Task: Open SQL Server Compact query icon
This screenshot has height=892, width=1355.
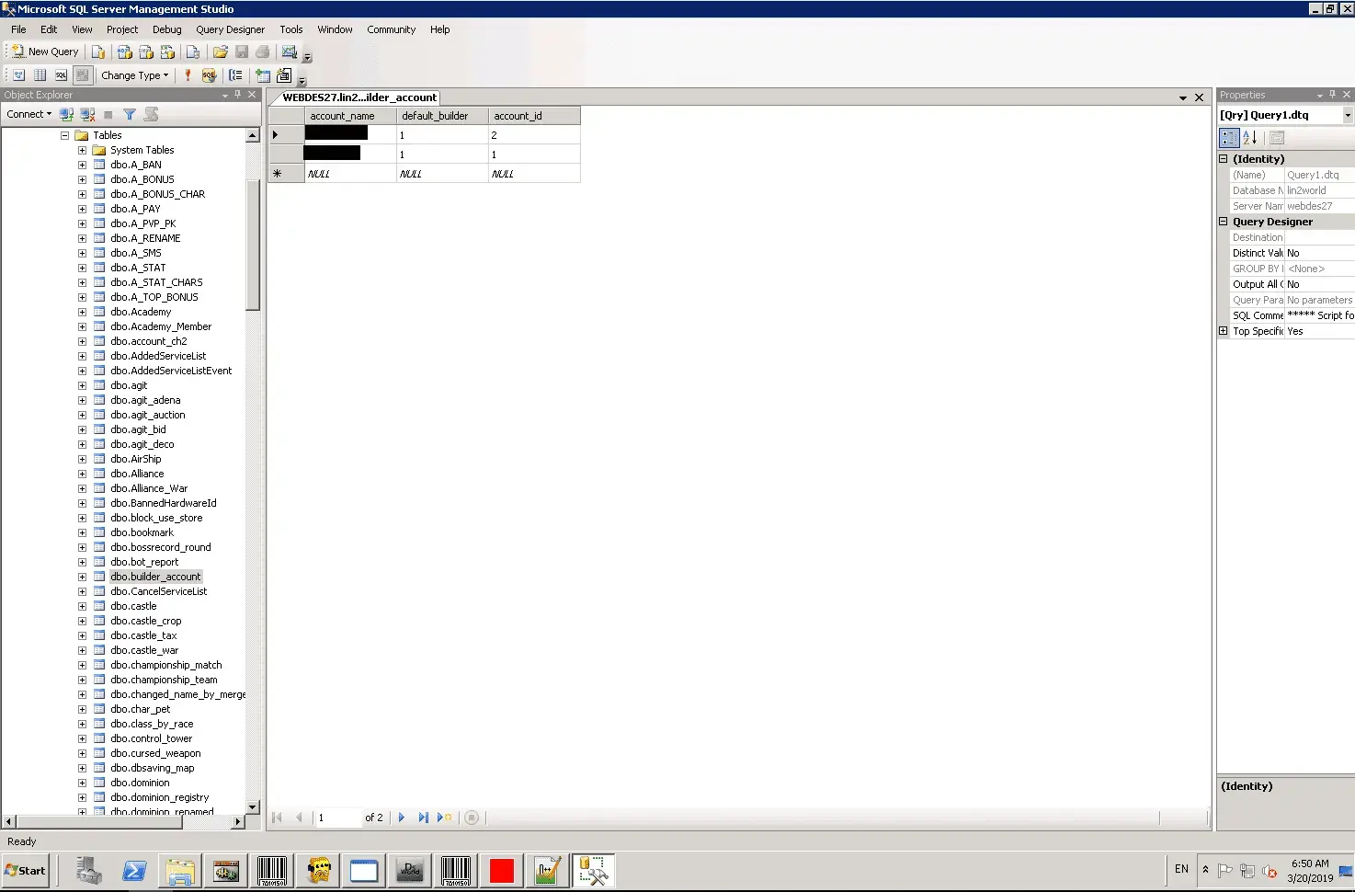Action: pos(192,51)
